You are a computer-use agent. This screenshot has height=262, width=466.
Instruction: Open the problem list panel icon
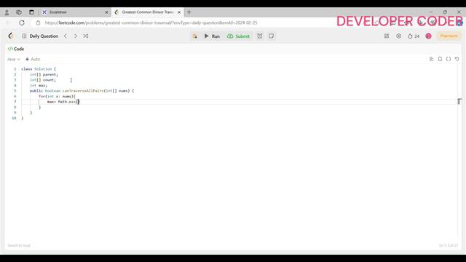[x=24, y=36]
